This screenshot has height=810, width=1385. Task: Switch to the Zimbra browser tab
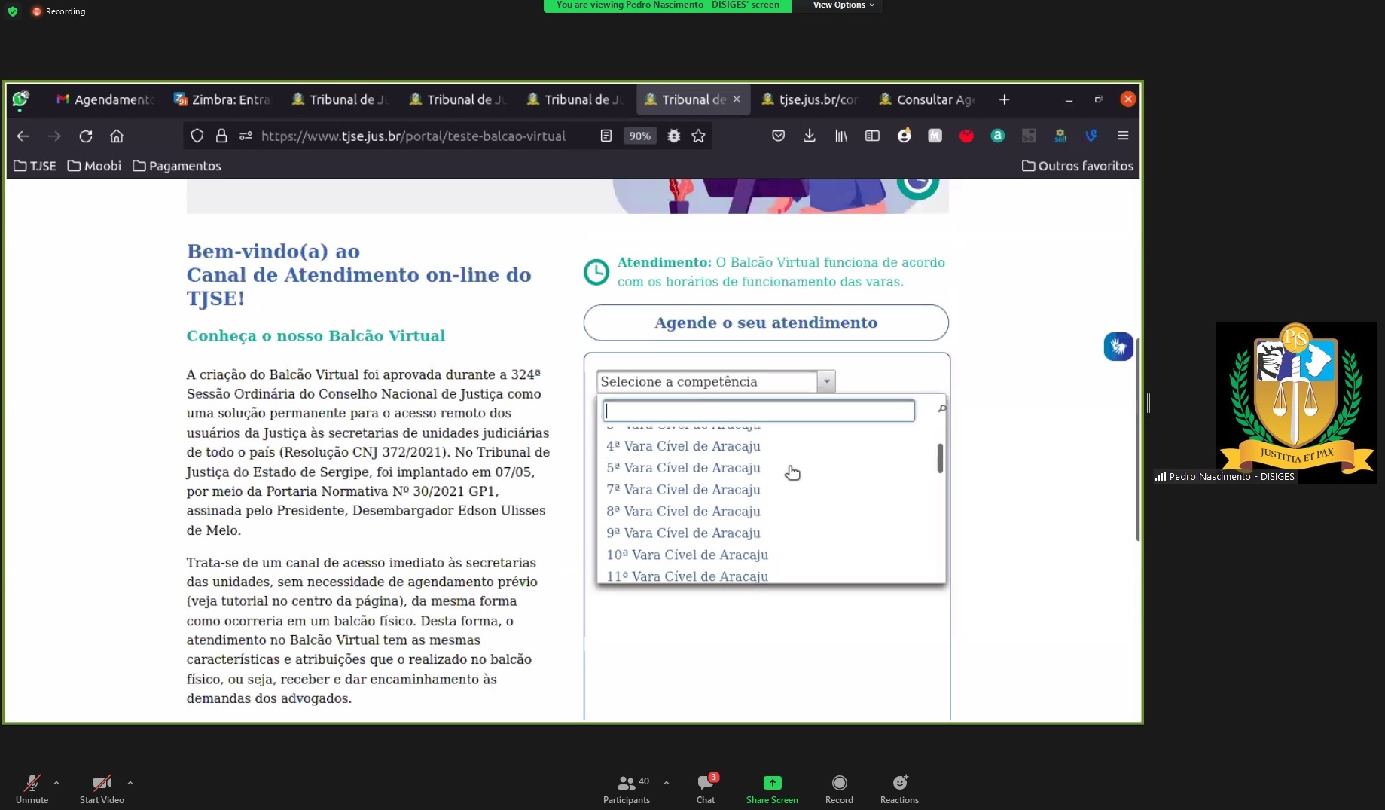pos(222,99)
